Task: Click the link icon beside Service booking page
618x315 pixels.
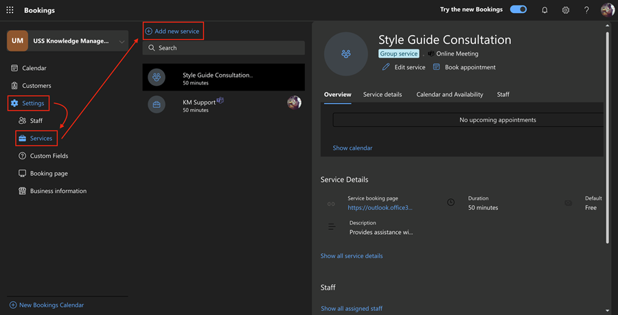Action: click(x=331, y=204)
